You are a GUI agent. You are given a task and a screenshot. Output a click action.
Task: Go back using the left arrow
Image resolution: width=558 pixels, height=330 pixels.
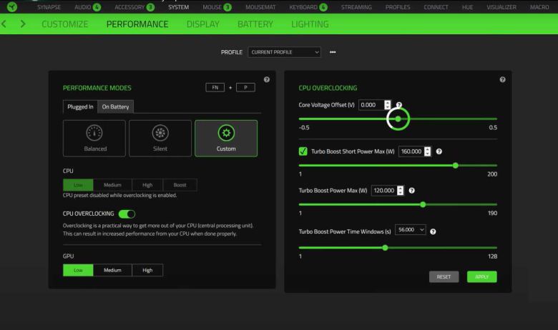(7, 24)
